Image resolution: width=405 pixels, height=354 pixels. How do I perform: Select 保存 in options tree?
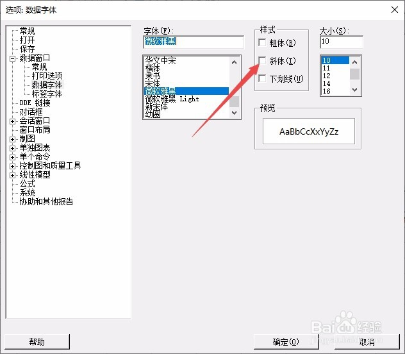point(27,49)
